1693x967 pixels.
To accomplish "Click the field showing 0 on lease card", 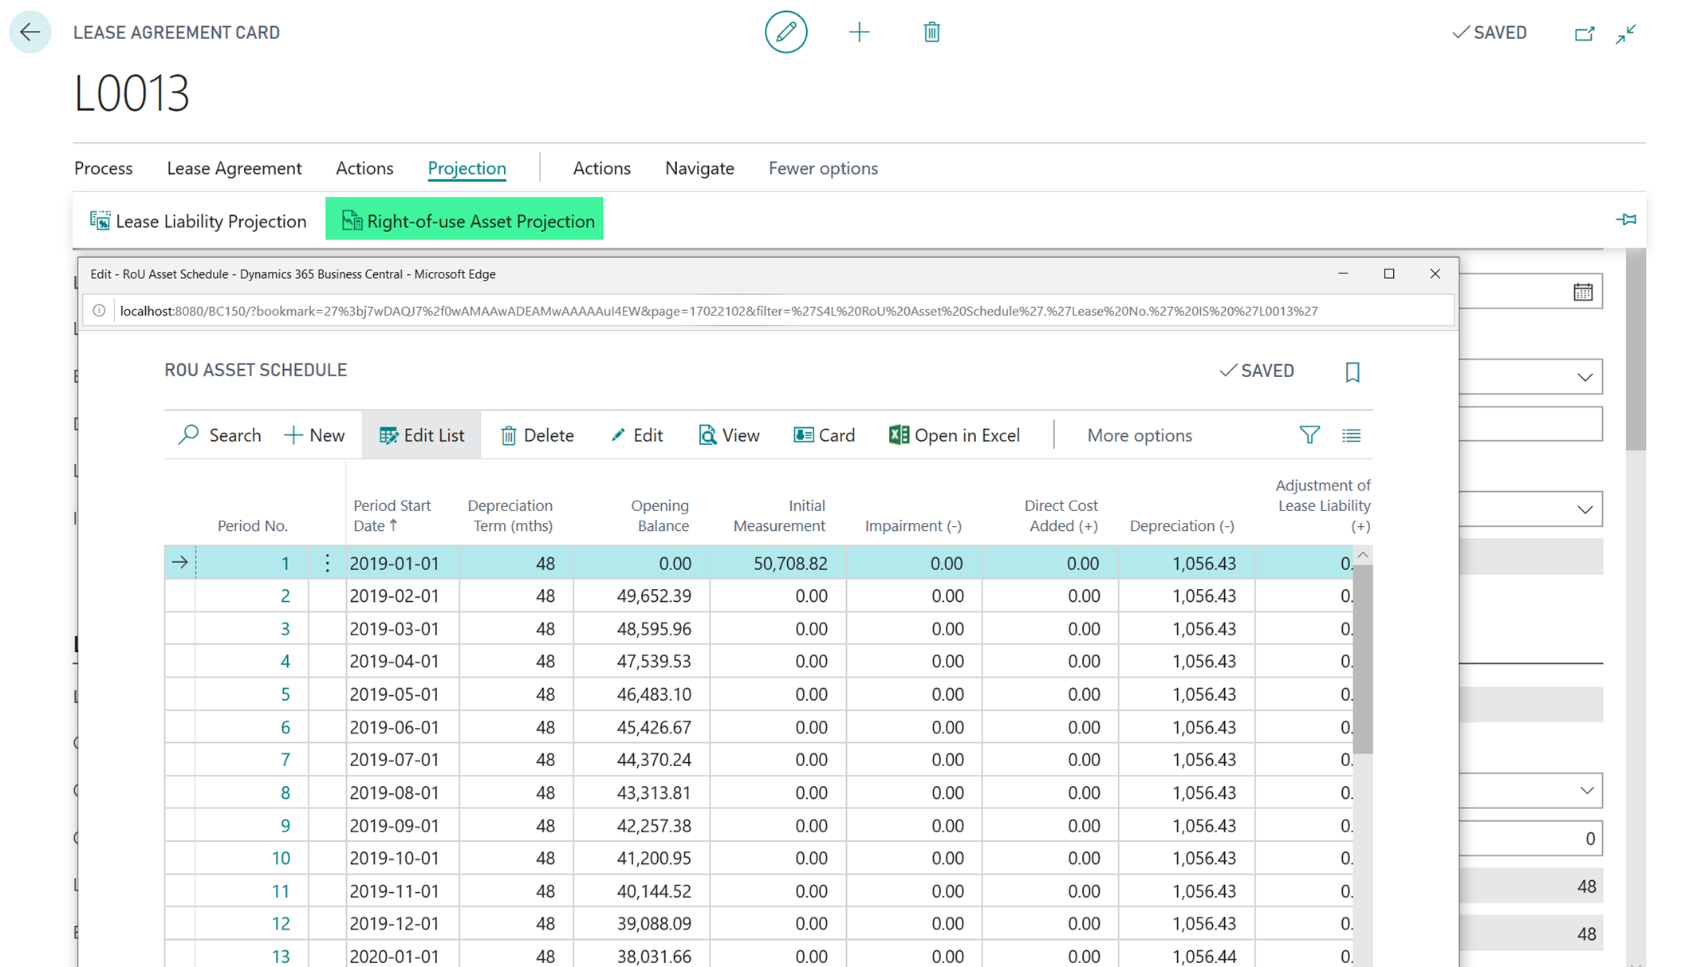I will coord(1530,839).
